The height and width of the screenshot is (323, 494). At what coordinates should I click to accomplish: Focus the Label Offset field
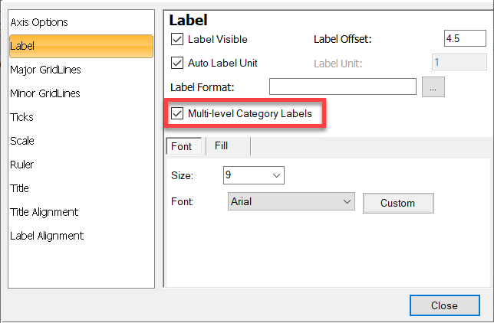tap(465, 38)
